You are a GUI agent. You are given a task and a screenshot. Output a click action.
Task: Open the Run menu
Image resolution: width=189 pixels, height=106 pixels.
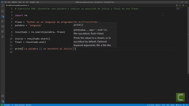[27, 2]
